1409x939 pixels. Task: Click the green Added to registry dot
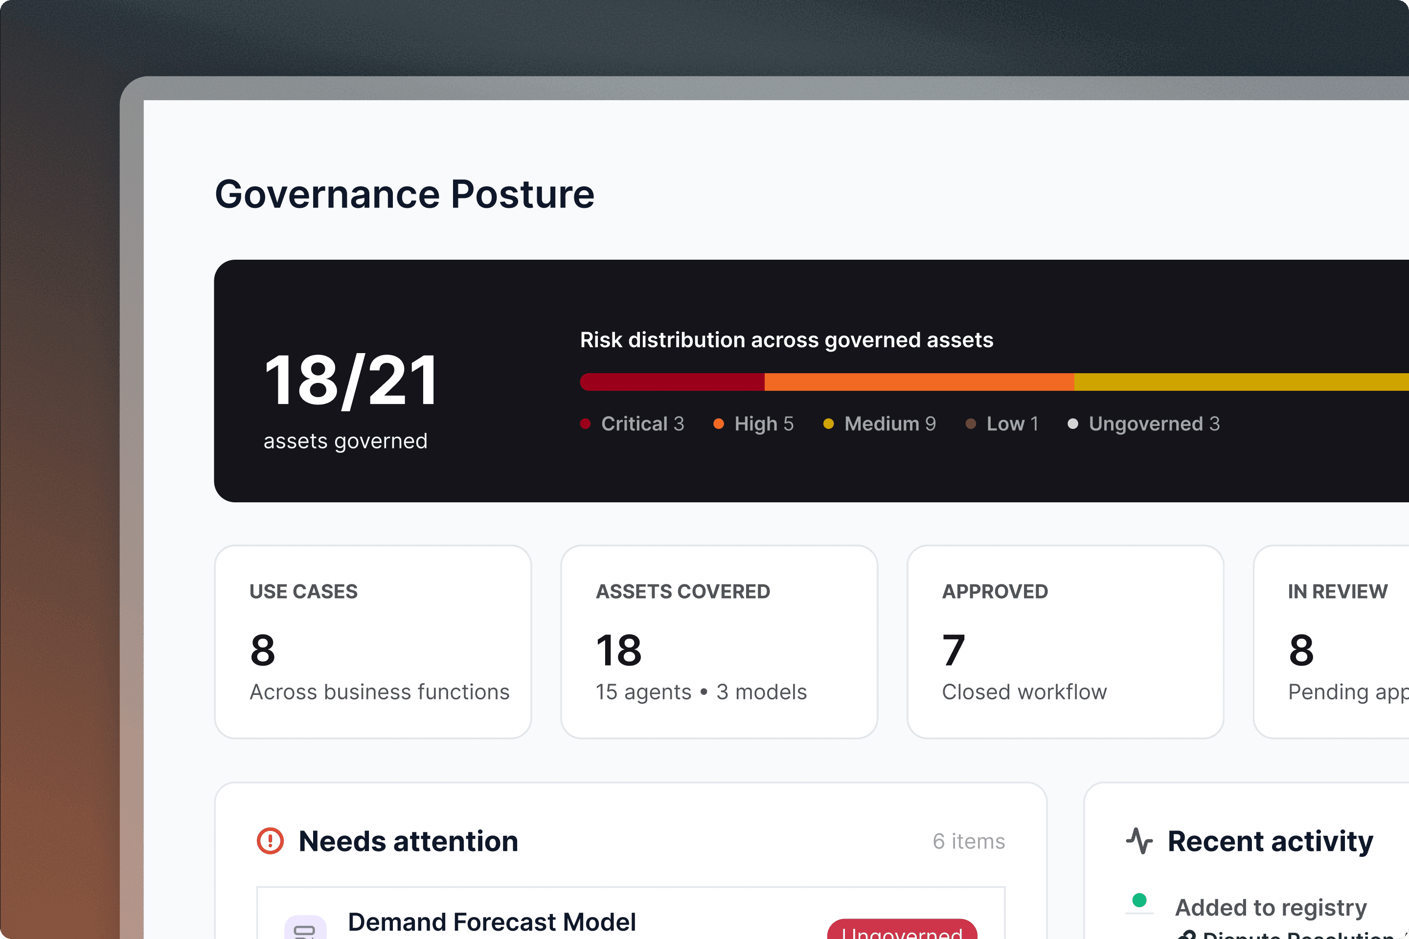[x=1139, y=900]
